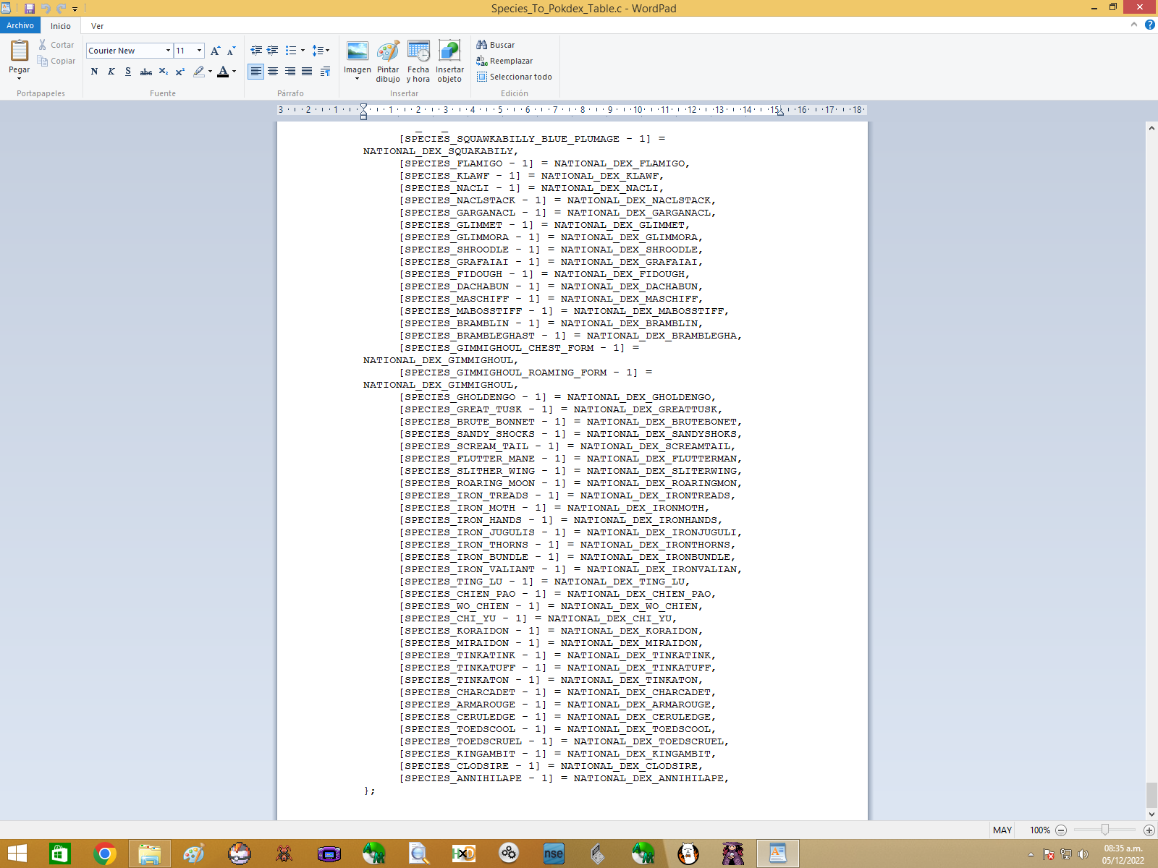The image size is (1158, 868).
Task: Open the line spacing dropdown
Action: [x=320, y=51]
